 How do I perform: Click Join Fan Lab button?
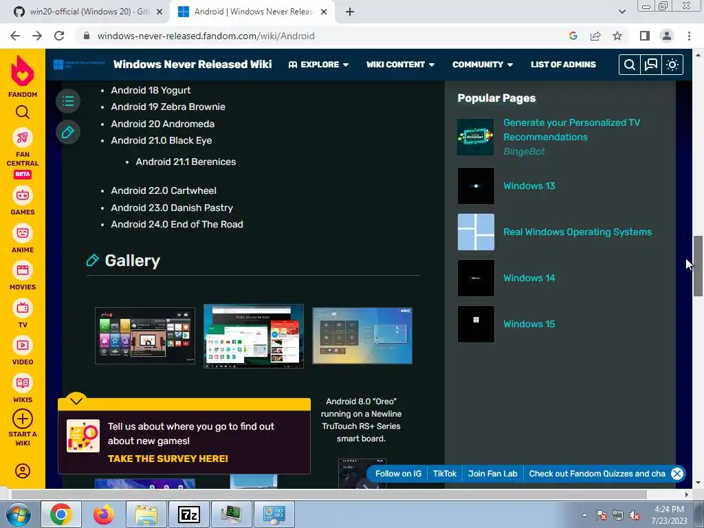pyautogui.click(x=492, y=474)
